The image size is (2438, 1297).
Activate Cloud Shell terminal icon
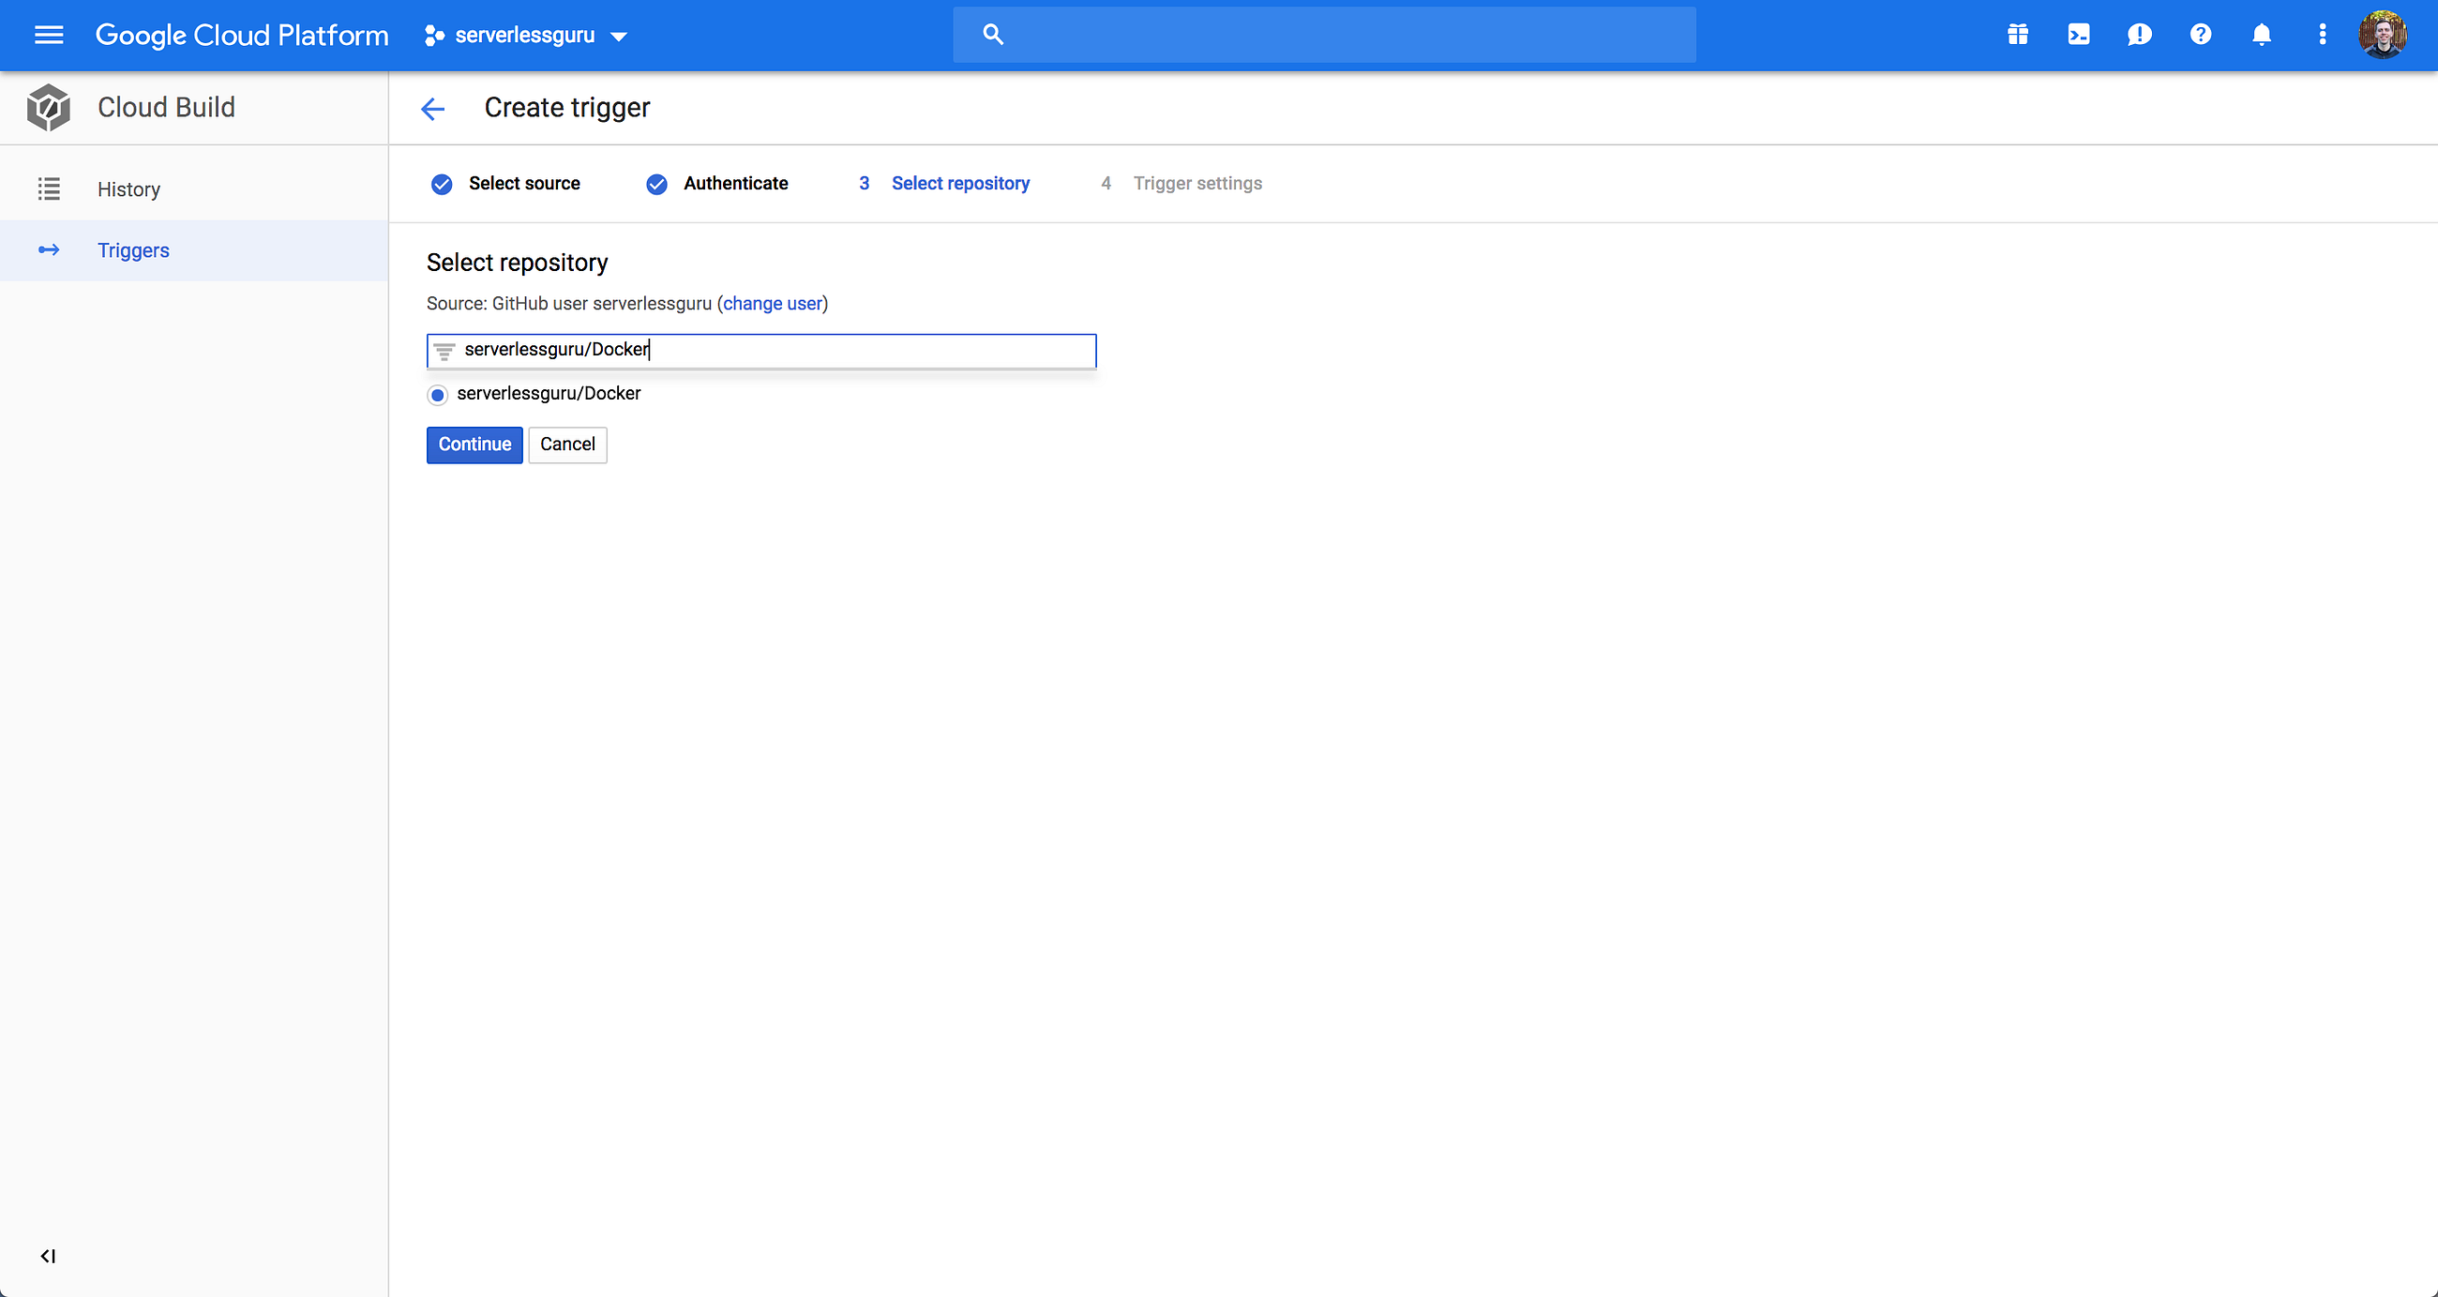tap(2078, 35)
